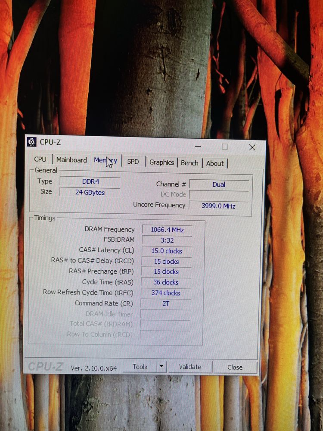Click the CPU-Z application icon in title bar
Screen dimensions: 323x431
31,142
